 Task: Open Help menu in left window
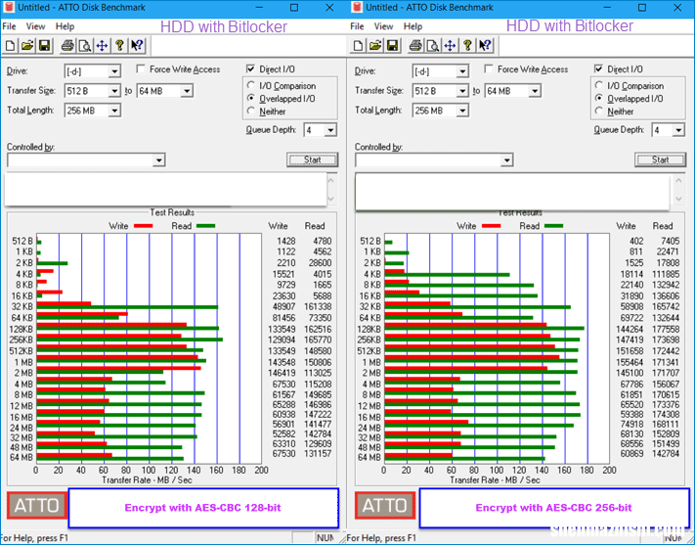[x=65, y=26]
